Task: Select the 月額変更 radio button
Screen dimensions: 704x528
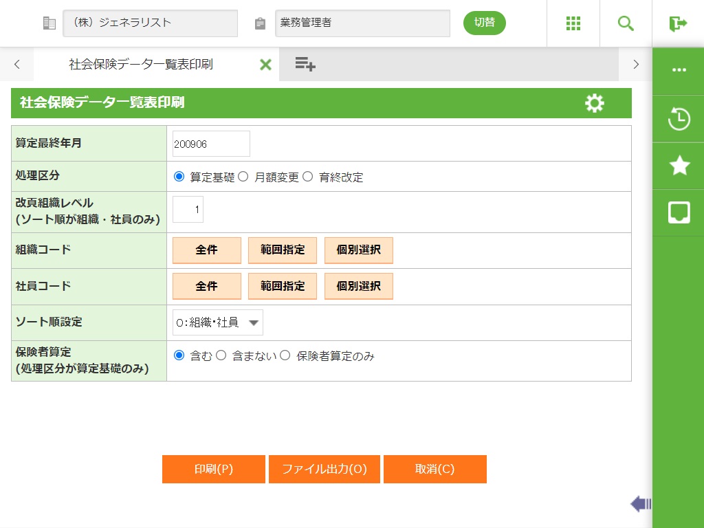Action: [x=243, y=177]
